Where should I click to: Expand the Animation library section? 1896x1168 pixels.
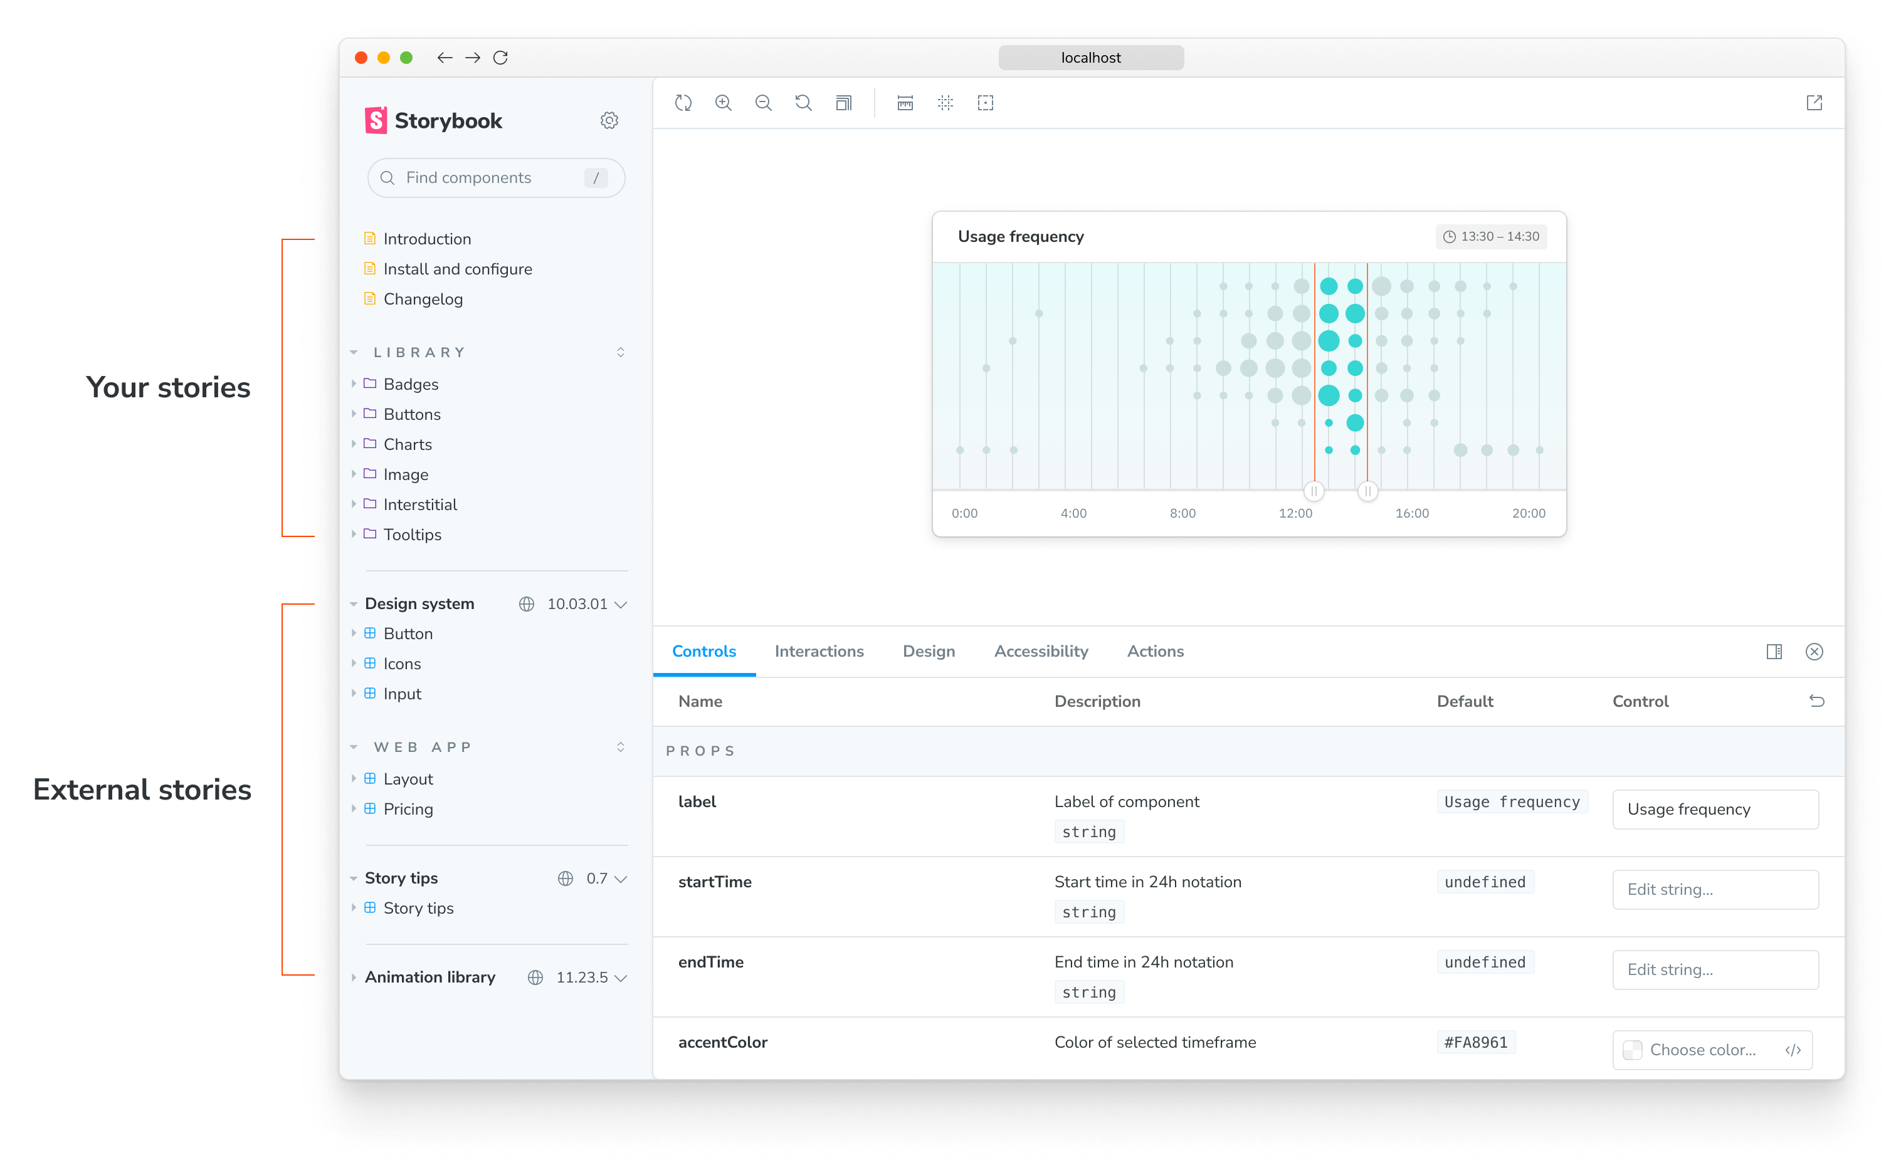(355, 977)
